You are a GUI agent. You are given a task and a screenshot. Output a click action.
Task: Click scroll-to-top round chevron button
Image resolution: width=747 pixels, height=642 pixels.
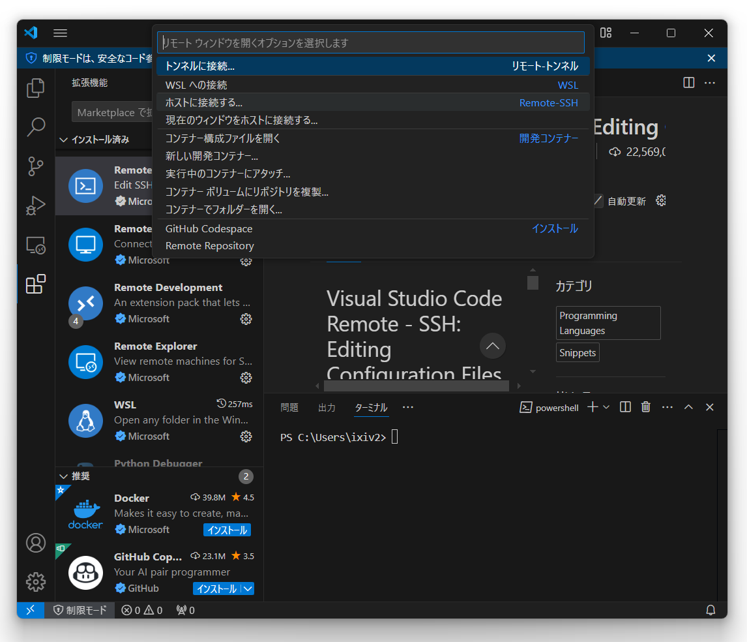[493, 346]
